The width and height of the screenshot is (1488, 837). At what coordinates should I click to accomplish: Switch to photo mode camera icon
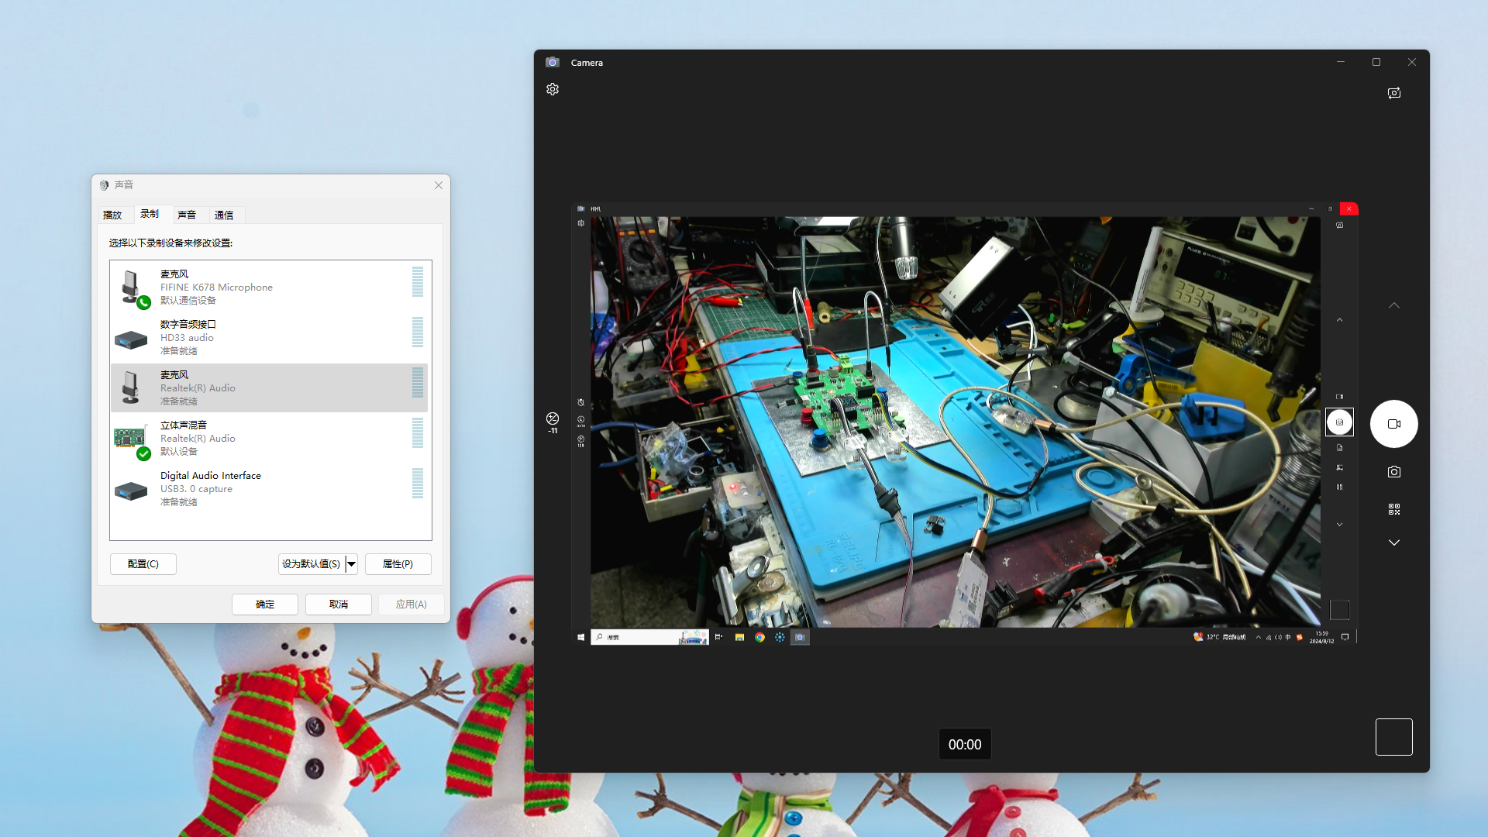1394,472
